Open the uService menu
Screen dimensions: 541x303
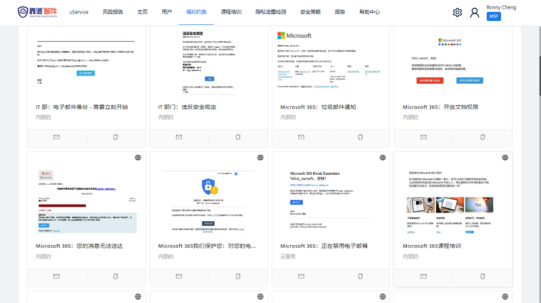pos(78,12)
